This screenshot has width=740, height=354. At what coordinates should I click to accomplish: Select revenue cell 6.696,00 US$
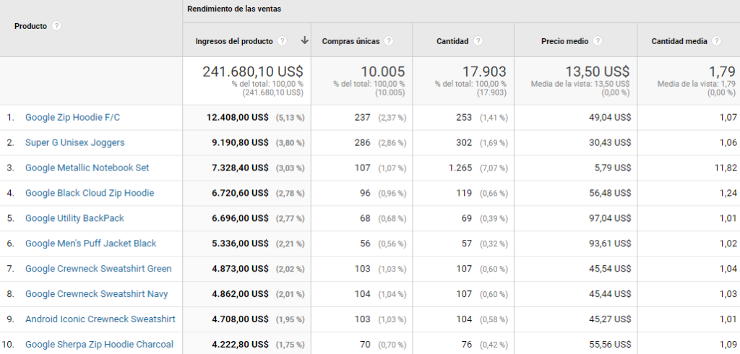point(240,218)
